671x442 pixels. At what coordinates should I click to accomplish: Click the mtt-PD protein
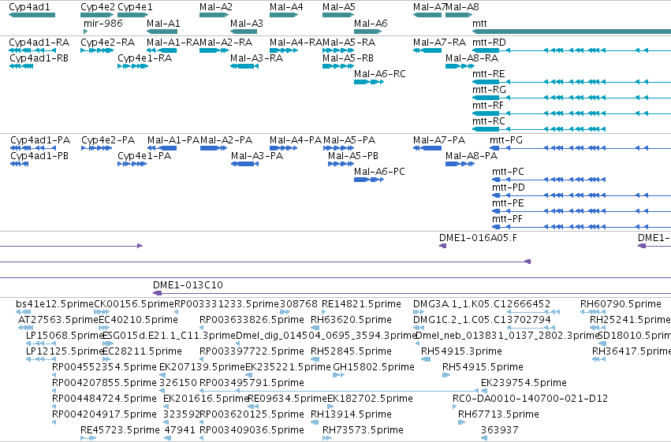coord(582,195)
